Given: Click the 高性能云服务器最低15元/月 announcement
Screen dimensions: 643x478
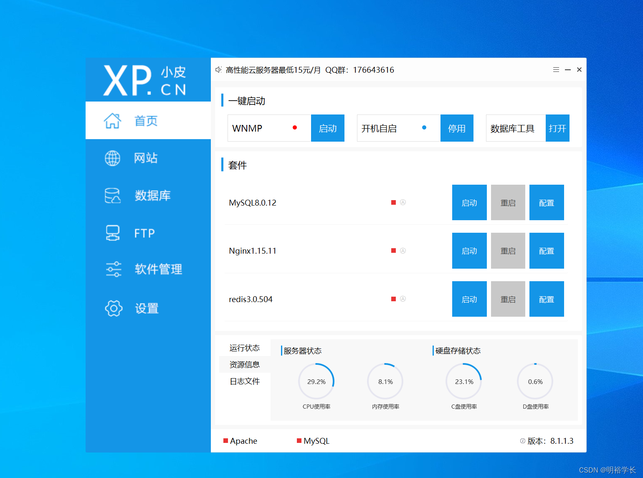Looking at the screenshot, I should 273,70.
